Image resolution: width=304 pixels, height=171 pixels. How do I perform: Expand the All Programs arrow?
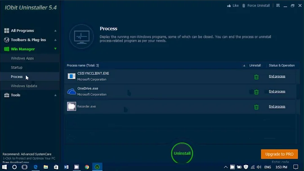pos(55,31)
